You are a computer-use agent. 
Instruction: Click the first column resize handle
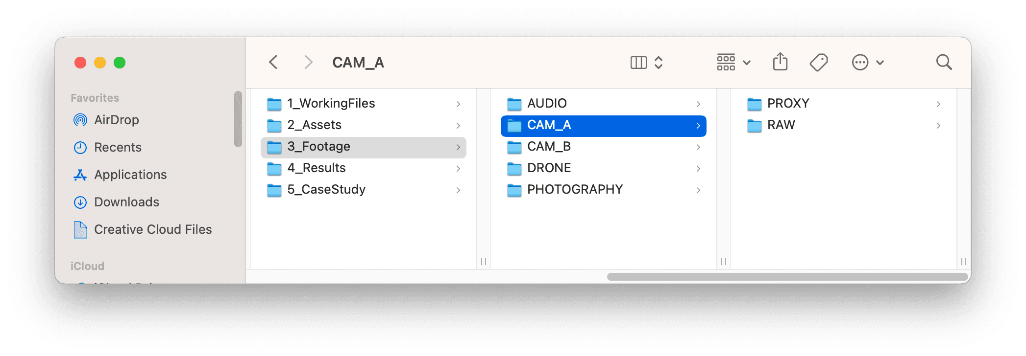(x=484, y=262)
